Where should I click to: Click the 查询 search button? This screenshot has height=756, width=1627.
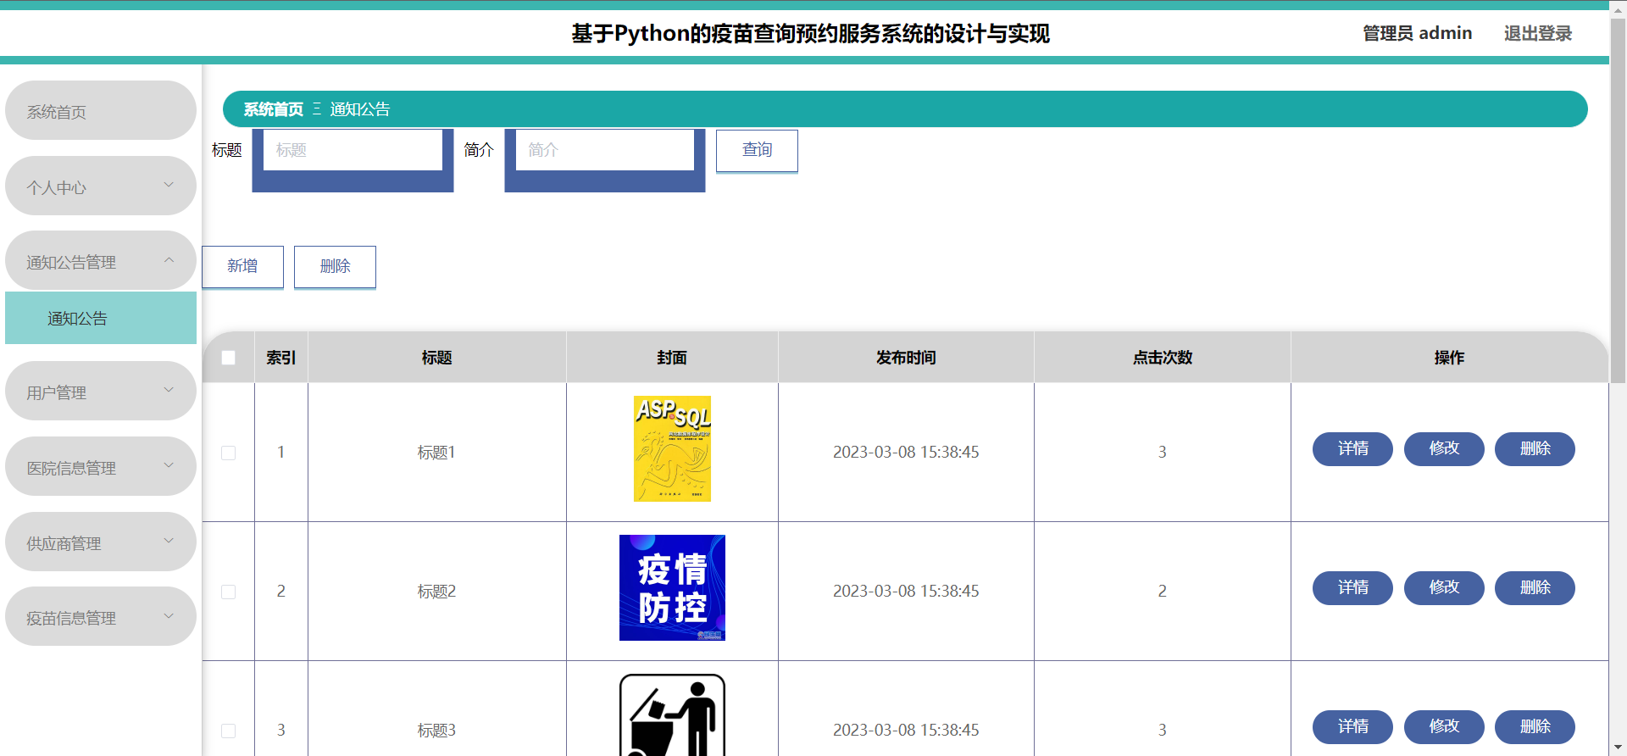pyautogui.click(x=757, y=150)
